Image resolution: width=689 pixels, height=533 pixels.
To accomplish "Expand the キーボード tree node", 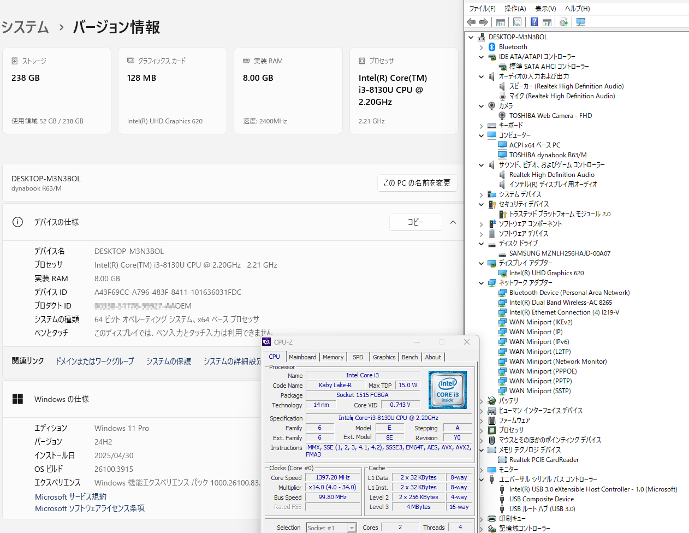I will pyautogui.click(x=482, y=126).
